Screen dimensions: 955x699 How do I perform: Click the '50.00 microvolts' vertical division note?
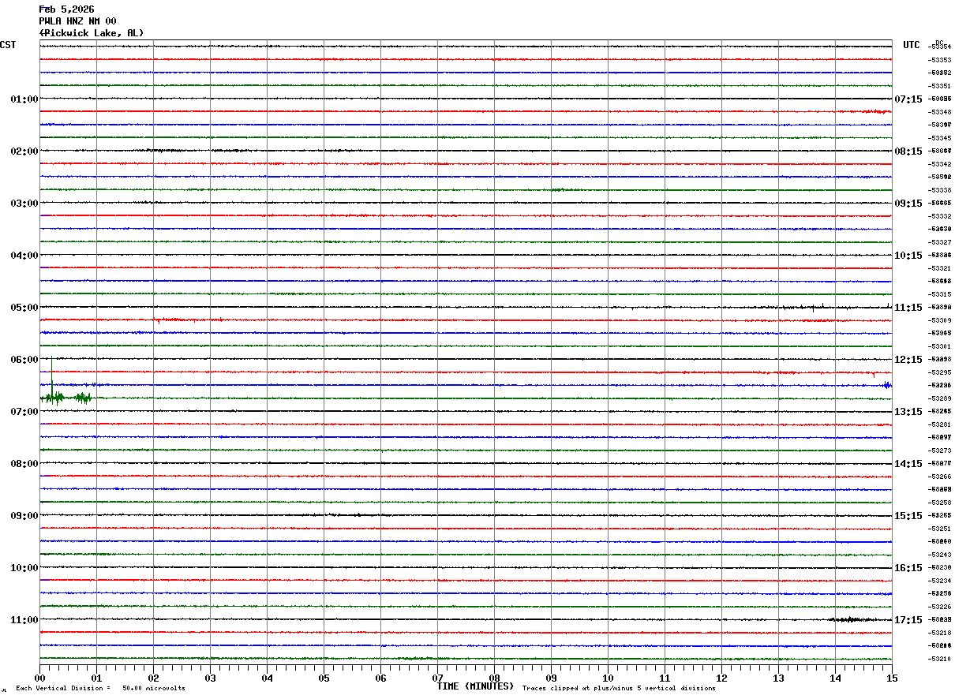[153, 689]
